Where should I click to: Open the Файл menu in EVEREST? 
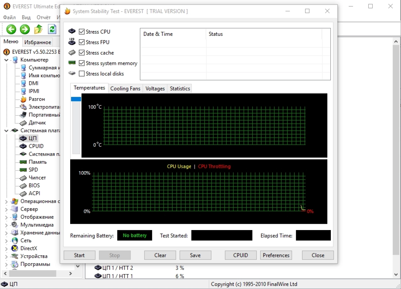9,18
